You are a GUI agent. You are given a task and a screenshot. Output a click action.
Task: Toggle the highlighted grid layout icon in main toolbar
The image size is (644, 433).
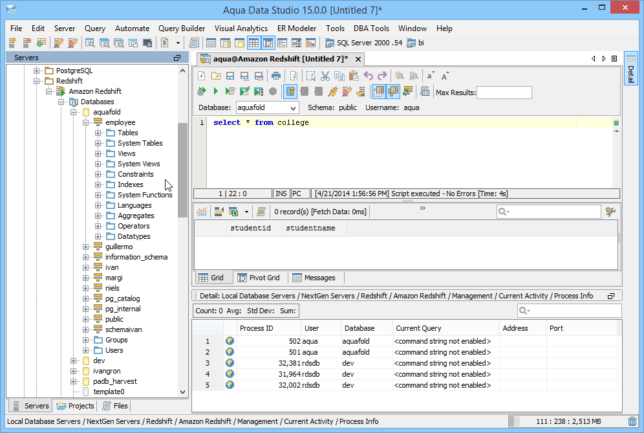(x=254, y=43)
